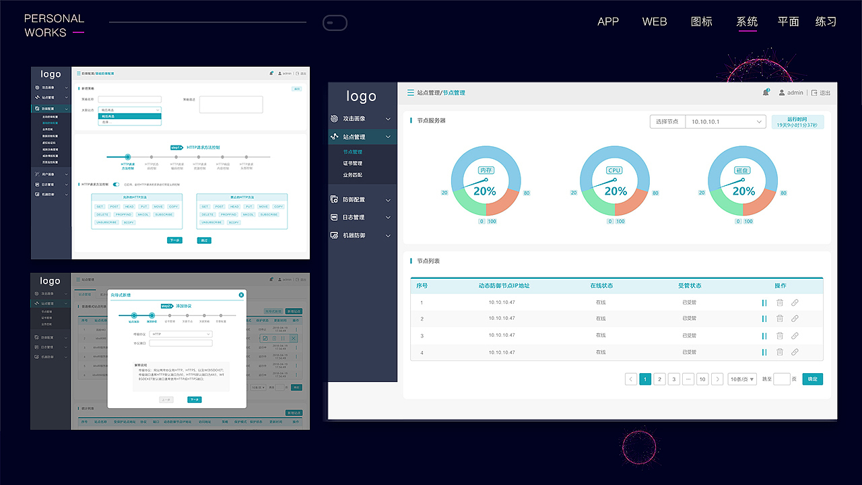Click the 策略名称 input in top-left window
The height and width of the screenshot is (485, 862).
click(x=130, y=100)
